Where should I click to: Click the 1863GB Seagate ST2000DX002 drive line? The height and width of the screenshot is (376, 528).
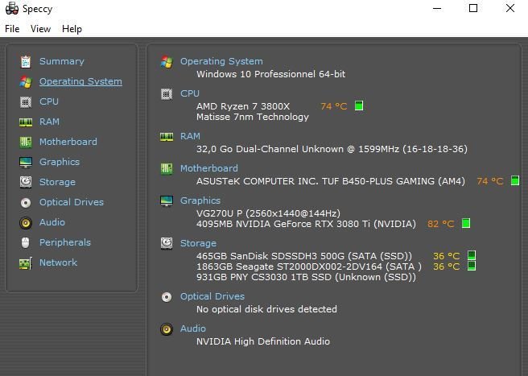(309, 267)
